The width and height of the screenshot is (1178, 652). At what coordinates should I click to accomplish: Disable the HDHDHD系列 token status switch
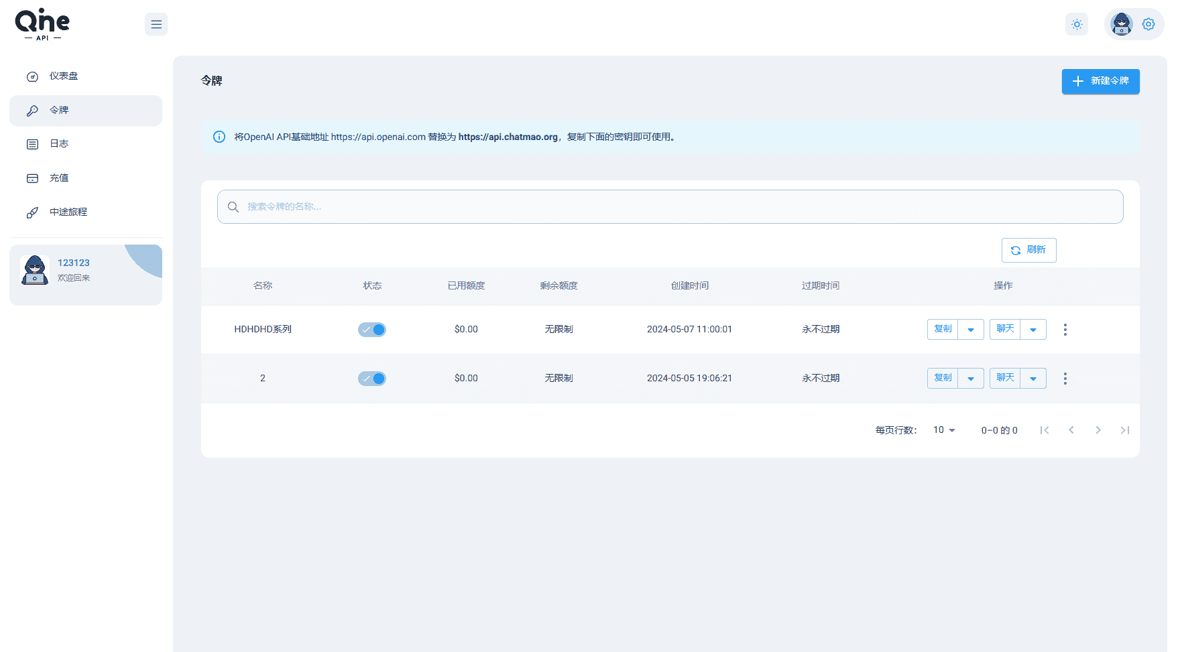(372, 330)
